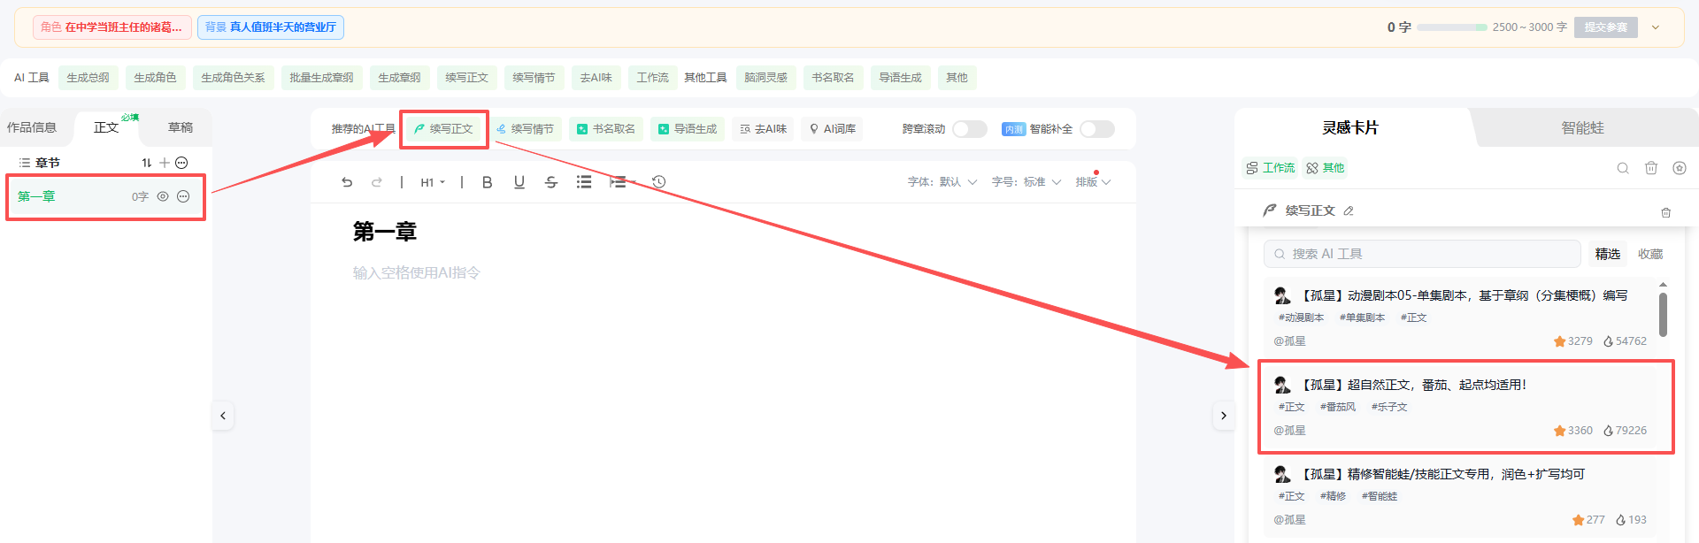Click the 工作流 tag in the 灵感卡片 panel
The image size is (1699, 543).
pyautogui.click(x=1270, y=168)
